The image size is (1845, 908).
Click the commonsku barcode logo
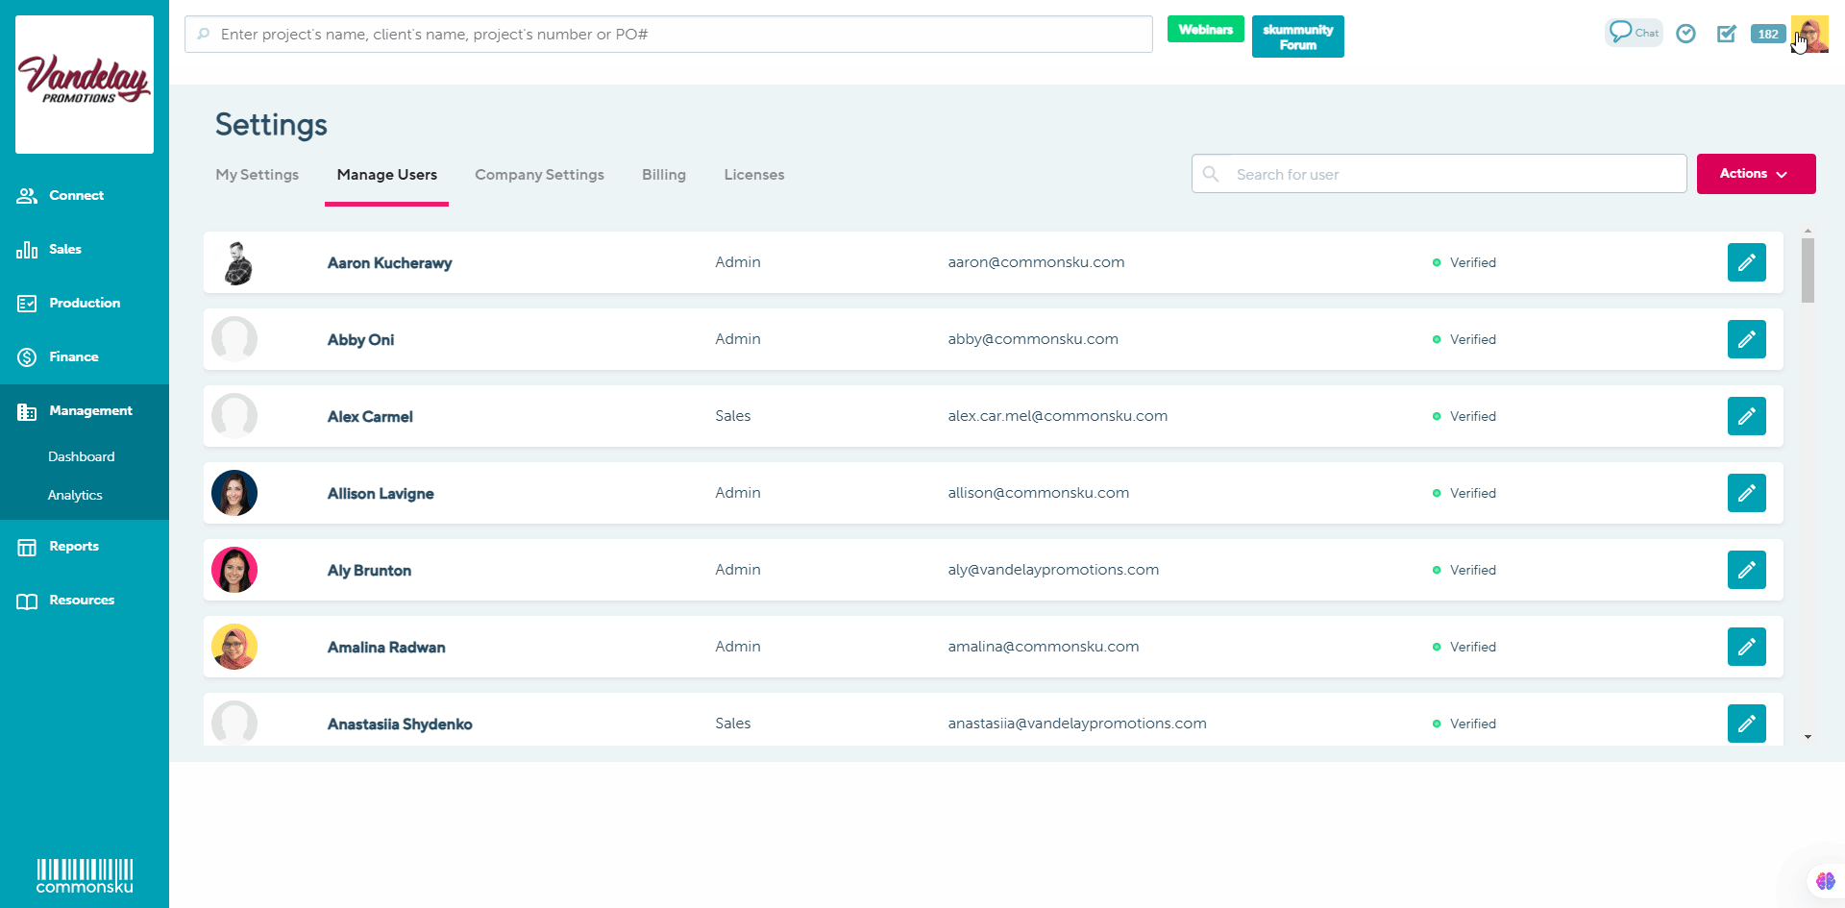85,875
